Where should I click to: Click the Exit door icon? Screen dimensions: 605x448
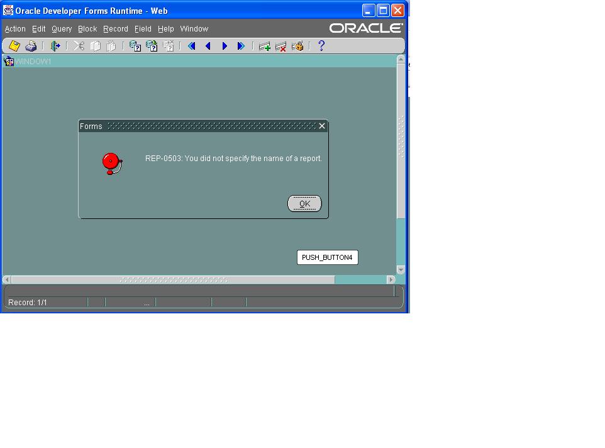pos(55,46)
